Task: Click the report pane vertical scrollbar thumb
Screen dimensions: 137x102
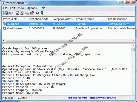Action: click(133, 49)
